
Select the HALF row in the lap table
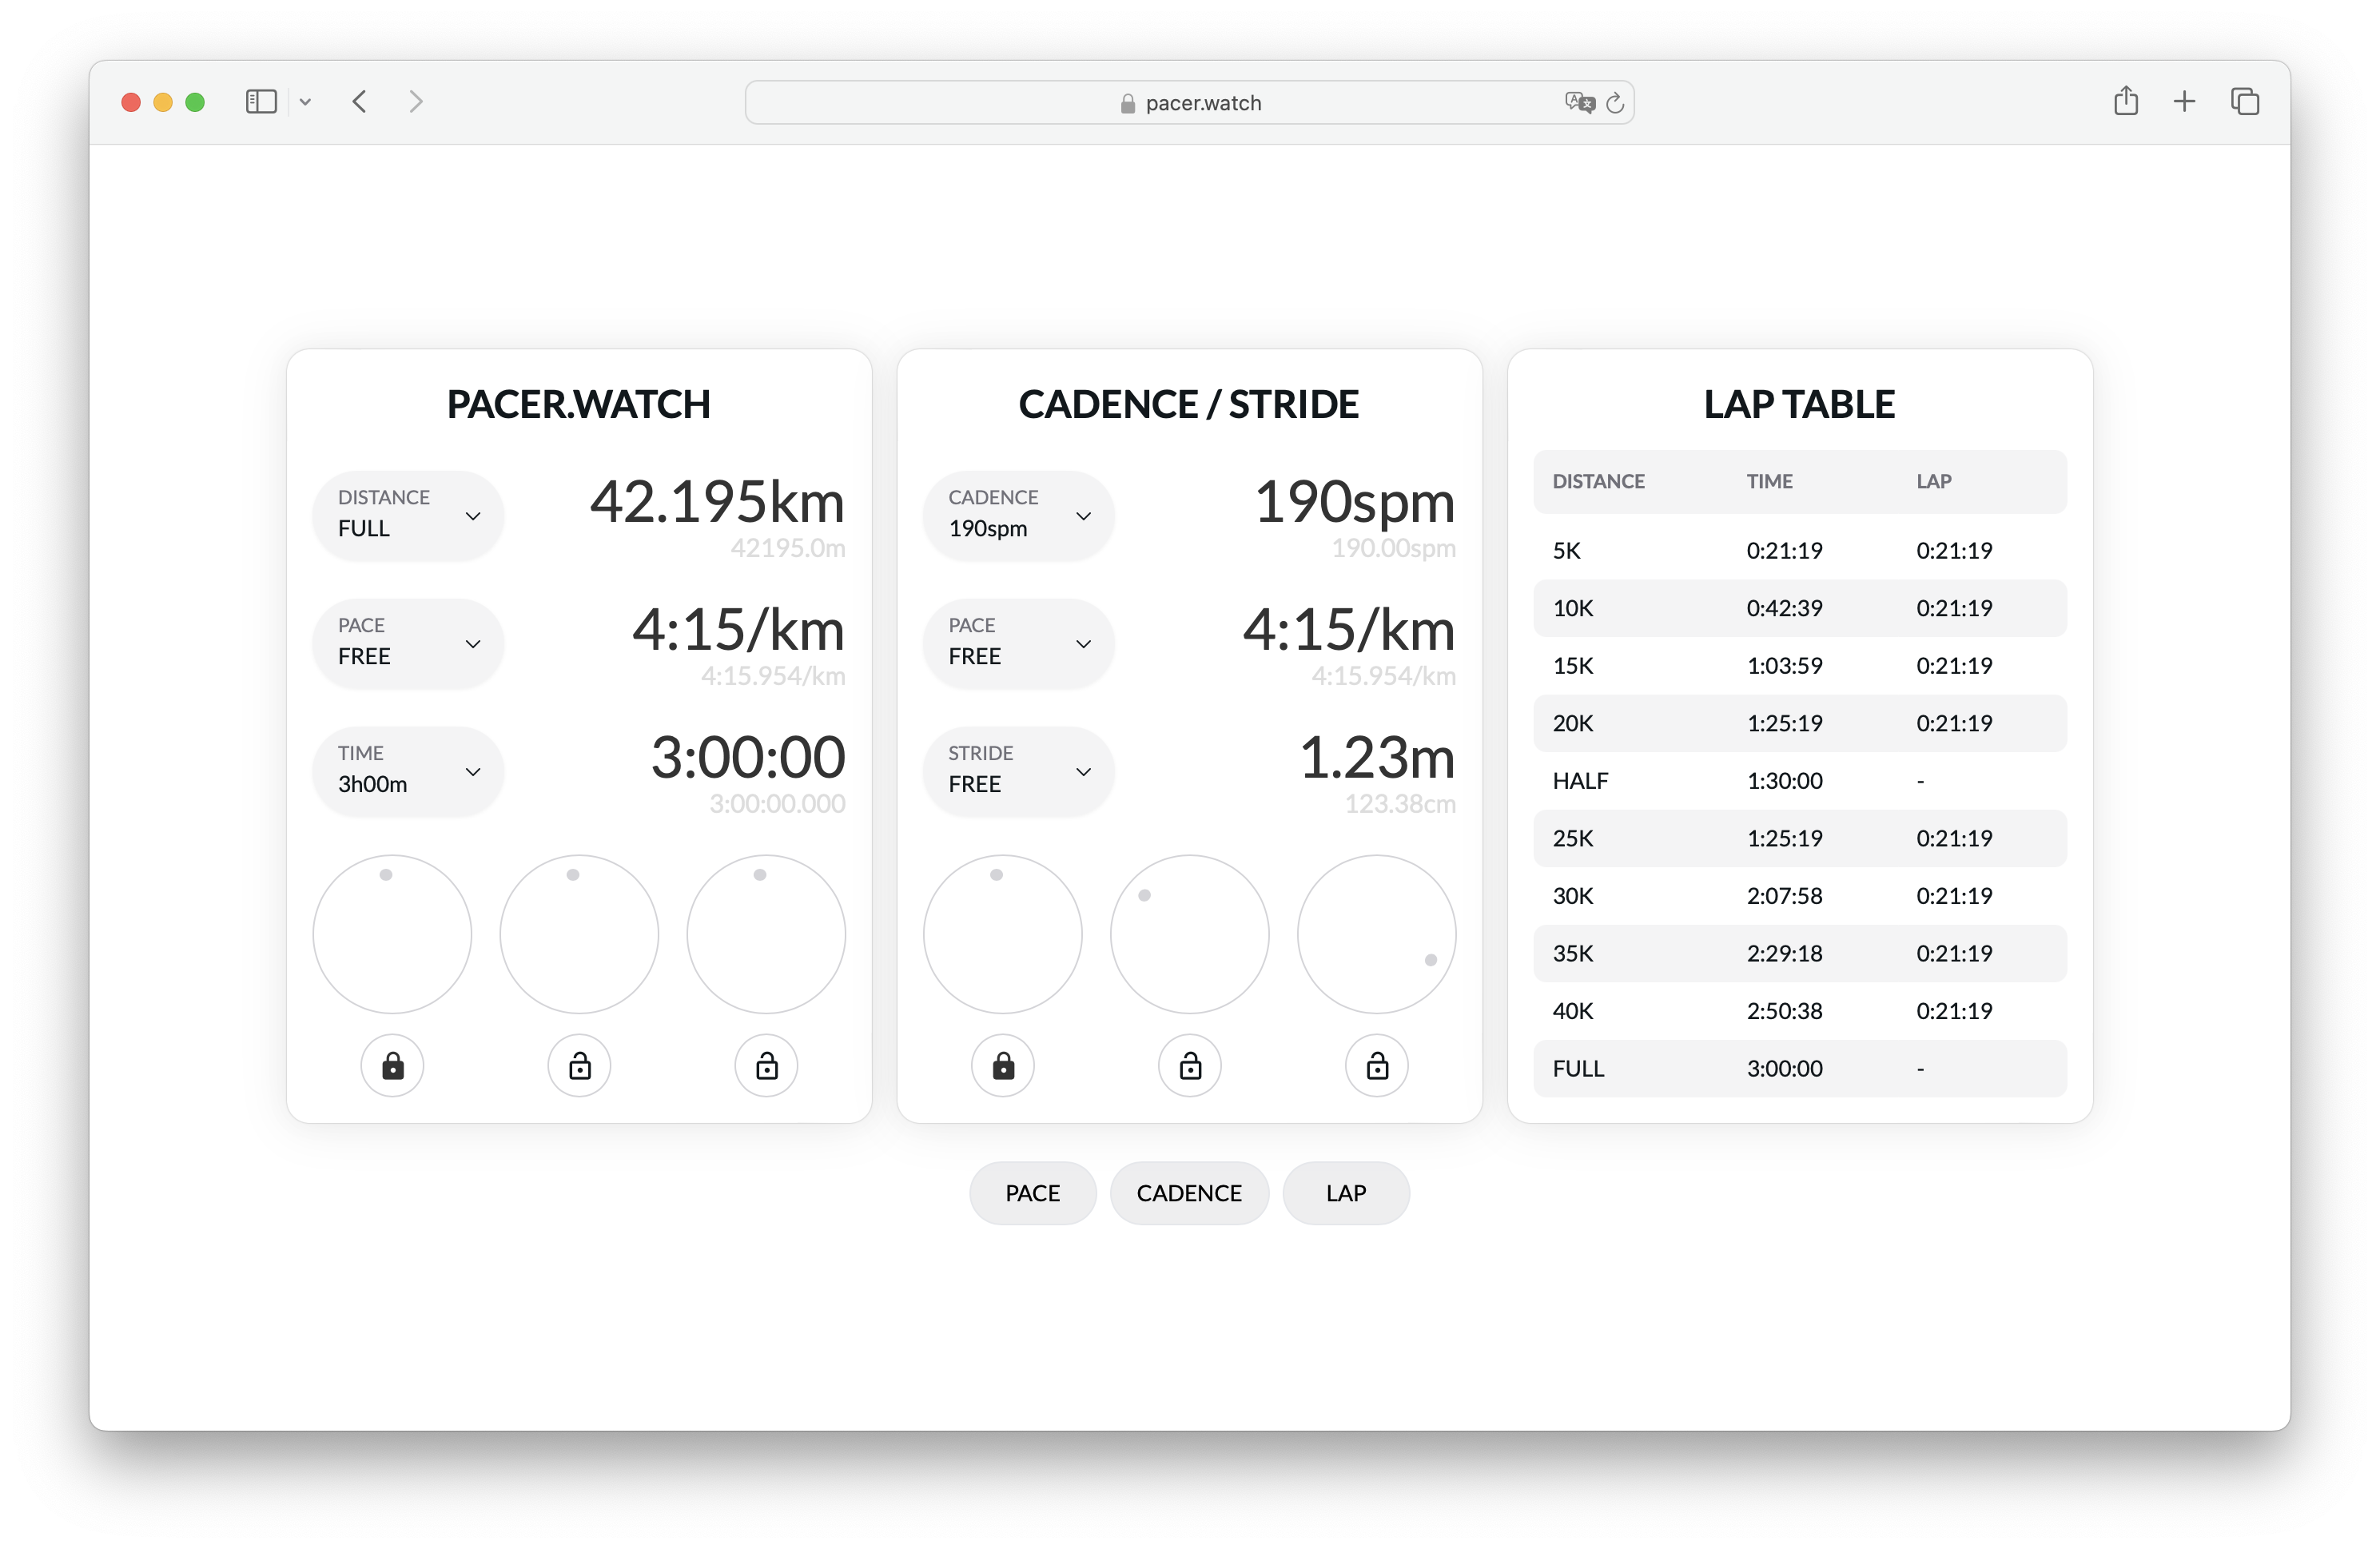(x=1799, y=781)
